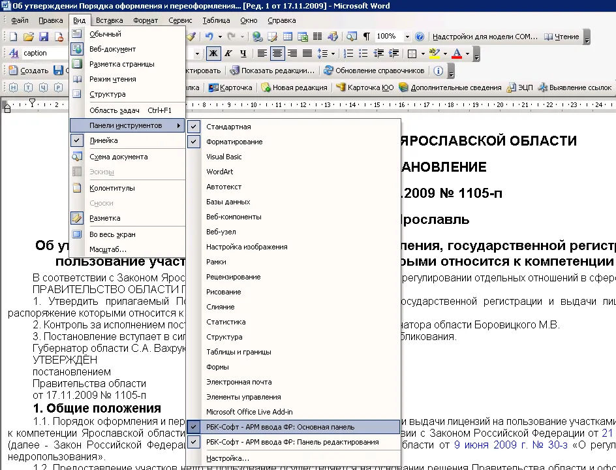Screen dimensions: 616x470
Task: Open Styles and Formatting pane icon
Action: [x=14, y=53]
